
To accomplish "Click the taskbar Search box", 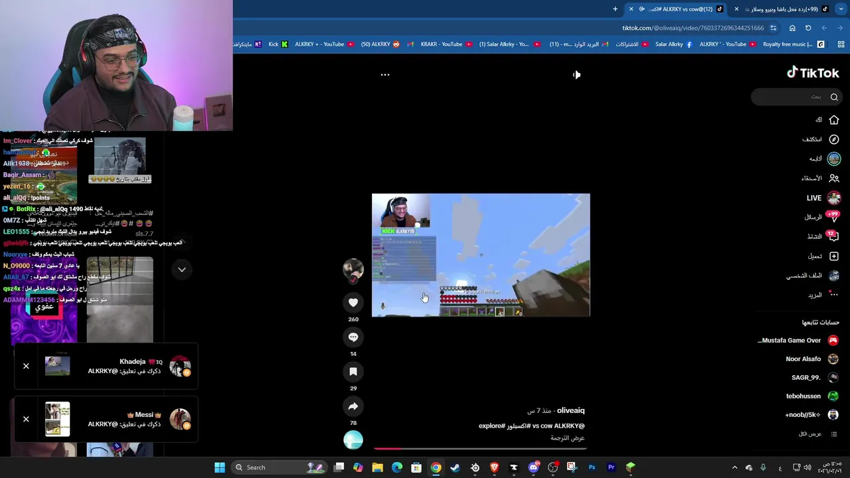I will click(x=279, y=467).
